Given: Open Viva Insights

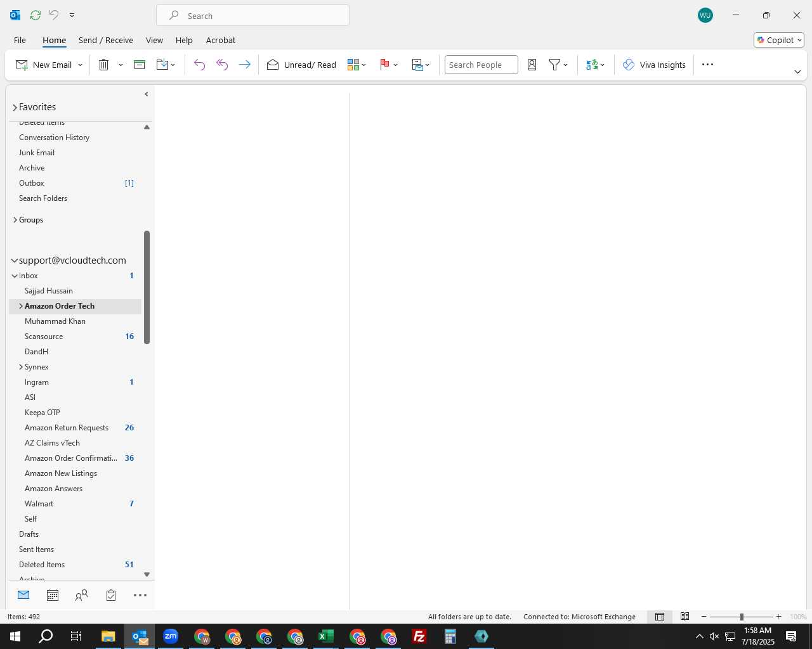Looking at the screenshot, I should [654, 65].
